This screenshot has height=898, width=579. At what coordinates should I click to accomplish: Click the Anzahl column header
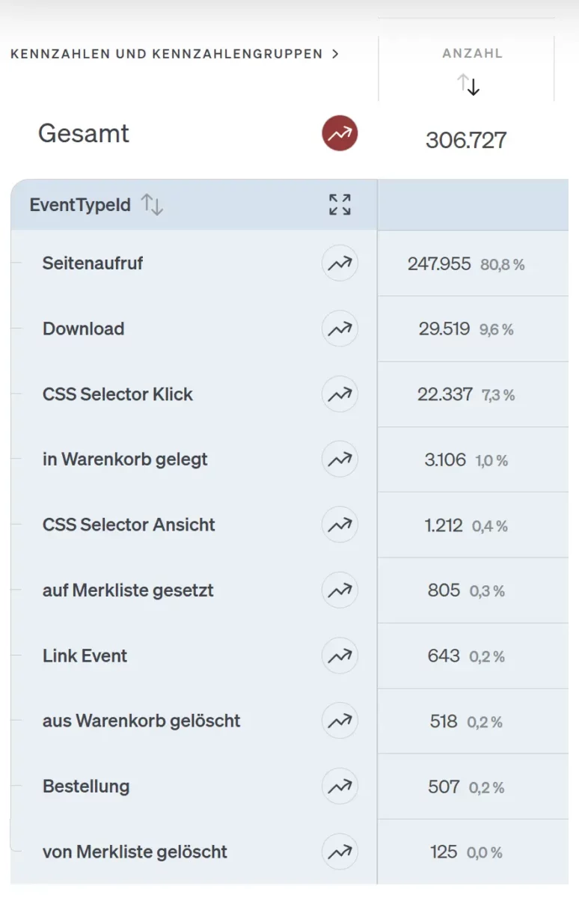pyautogui.click(x=472, y=53)
